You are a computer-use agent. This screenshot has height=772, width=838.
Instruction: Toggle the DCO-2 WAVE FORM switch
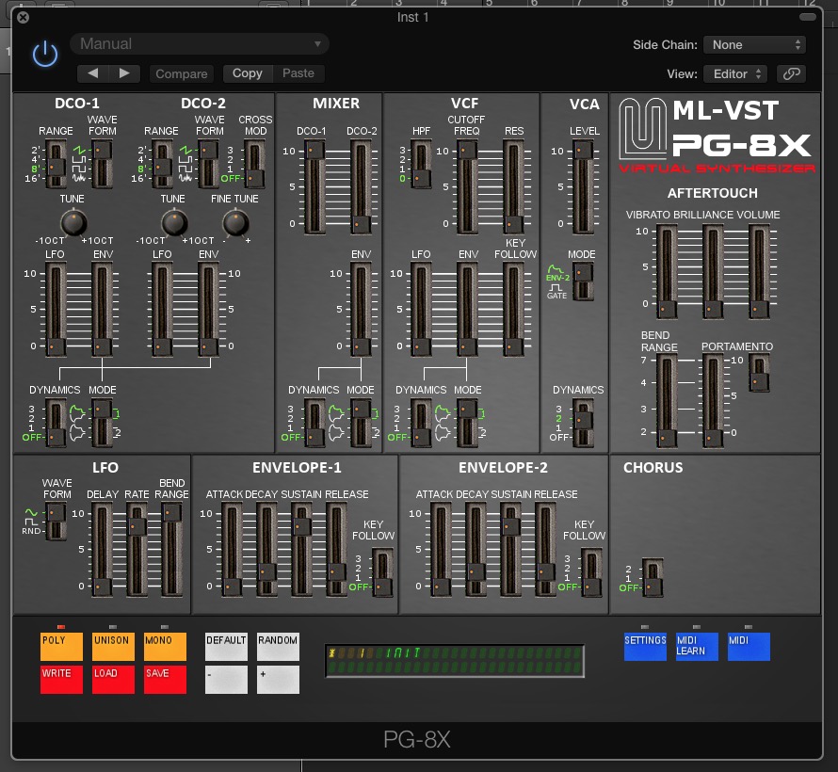coord(208,164)
